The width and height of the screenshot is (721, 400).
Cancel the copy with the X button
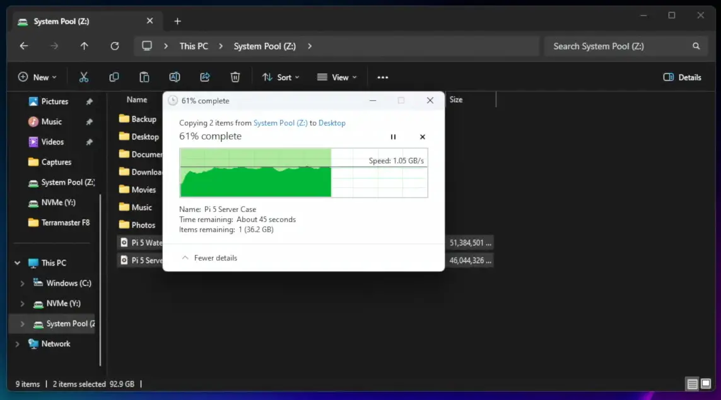423,137
